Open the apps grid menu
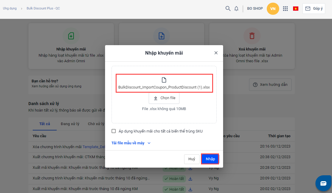The height and width of the screenshot is (193, 332). (285, 9)
